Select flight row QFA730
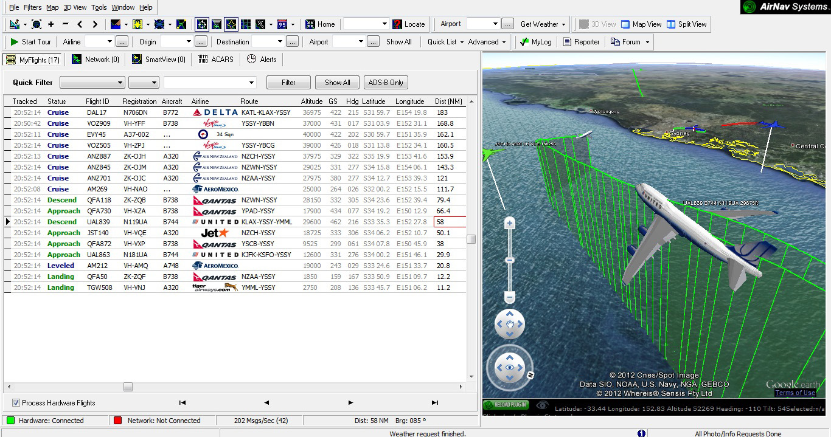831x437 pixels. click(235, 211)
